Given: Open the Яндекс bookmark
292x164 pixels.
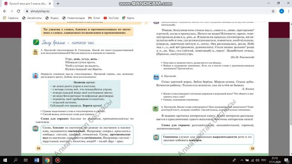Looking at the screenshot, I should click(52, 18).
